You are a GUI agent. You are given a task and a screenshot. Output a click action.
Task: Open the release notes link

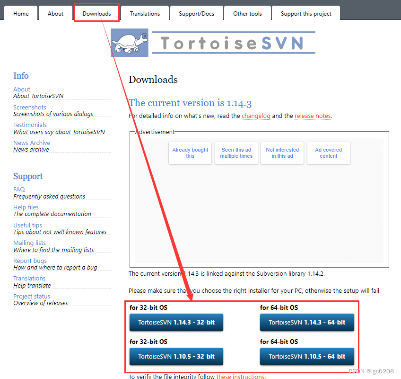[x=313, y=116]
